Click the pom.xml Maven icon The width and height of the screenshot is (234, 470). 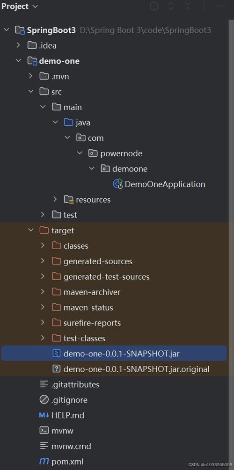coord(44,461)
